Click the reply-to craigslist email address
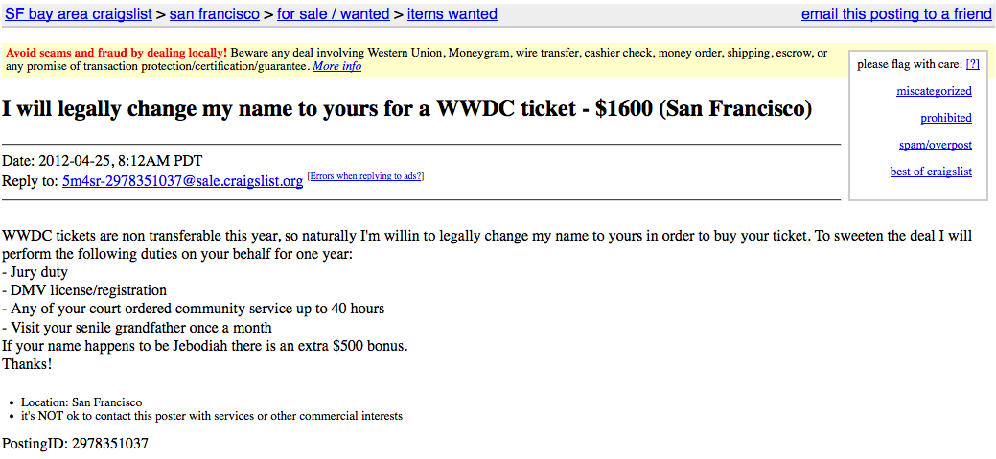Image resolution: width=996 pixels, height=459 pixels. (182, 181)
